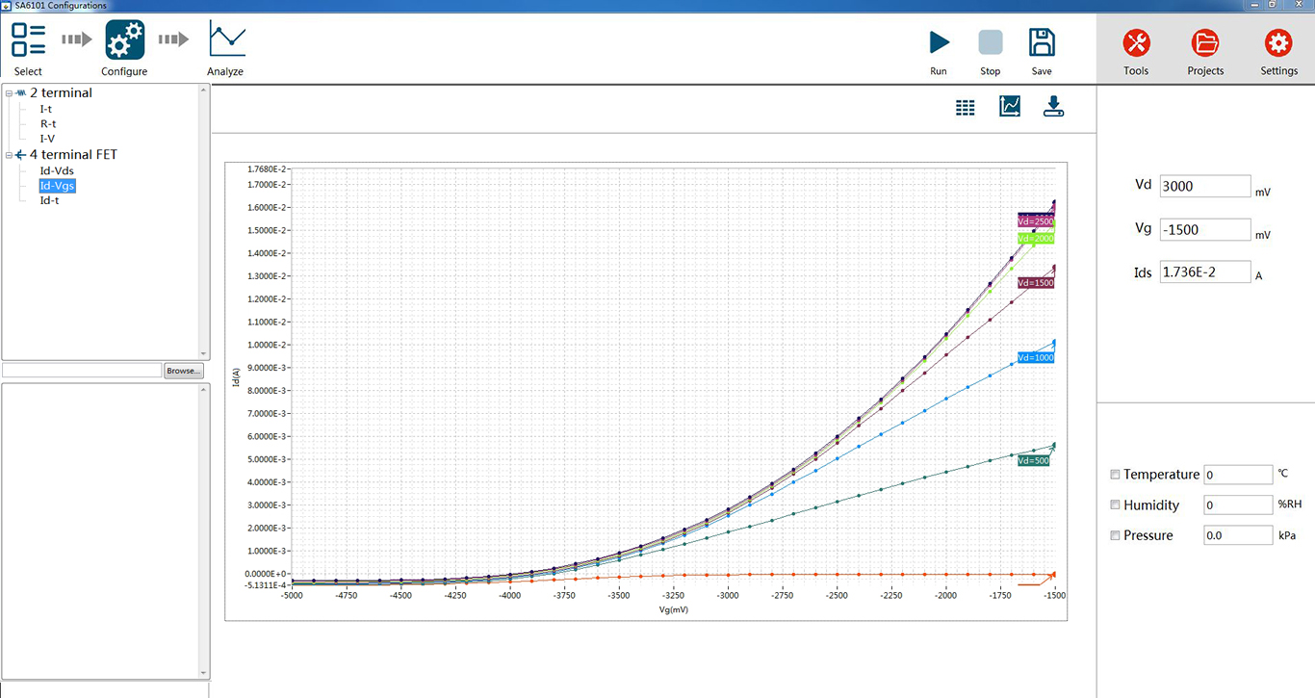
Task: Edit the Pressure value field
Action: [1238, 535]
